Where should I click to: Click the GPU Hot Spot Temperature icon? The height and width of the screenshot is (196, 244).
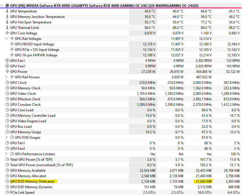click(7, 22)
